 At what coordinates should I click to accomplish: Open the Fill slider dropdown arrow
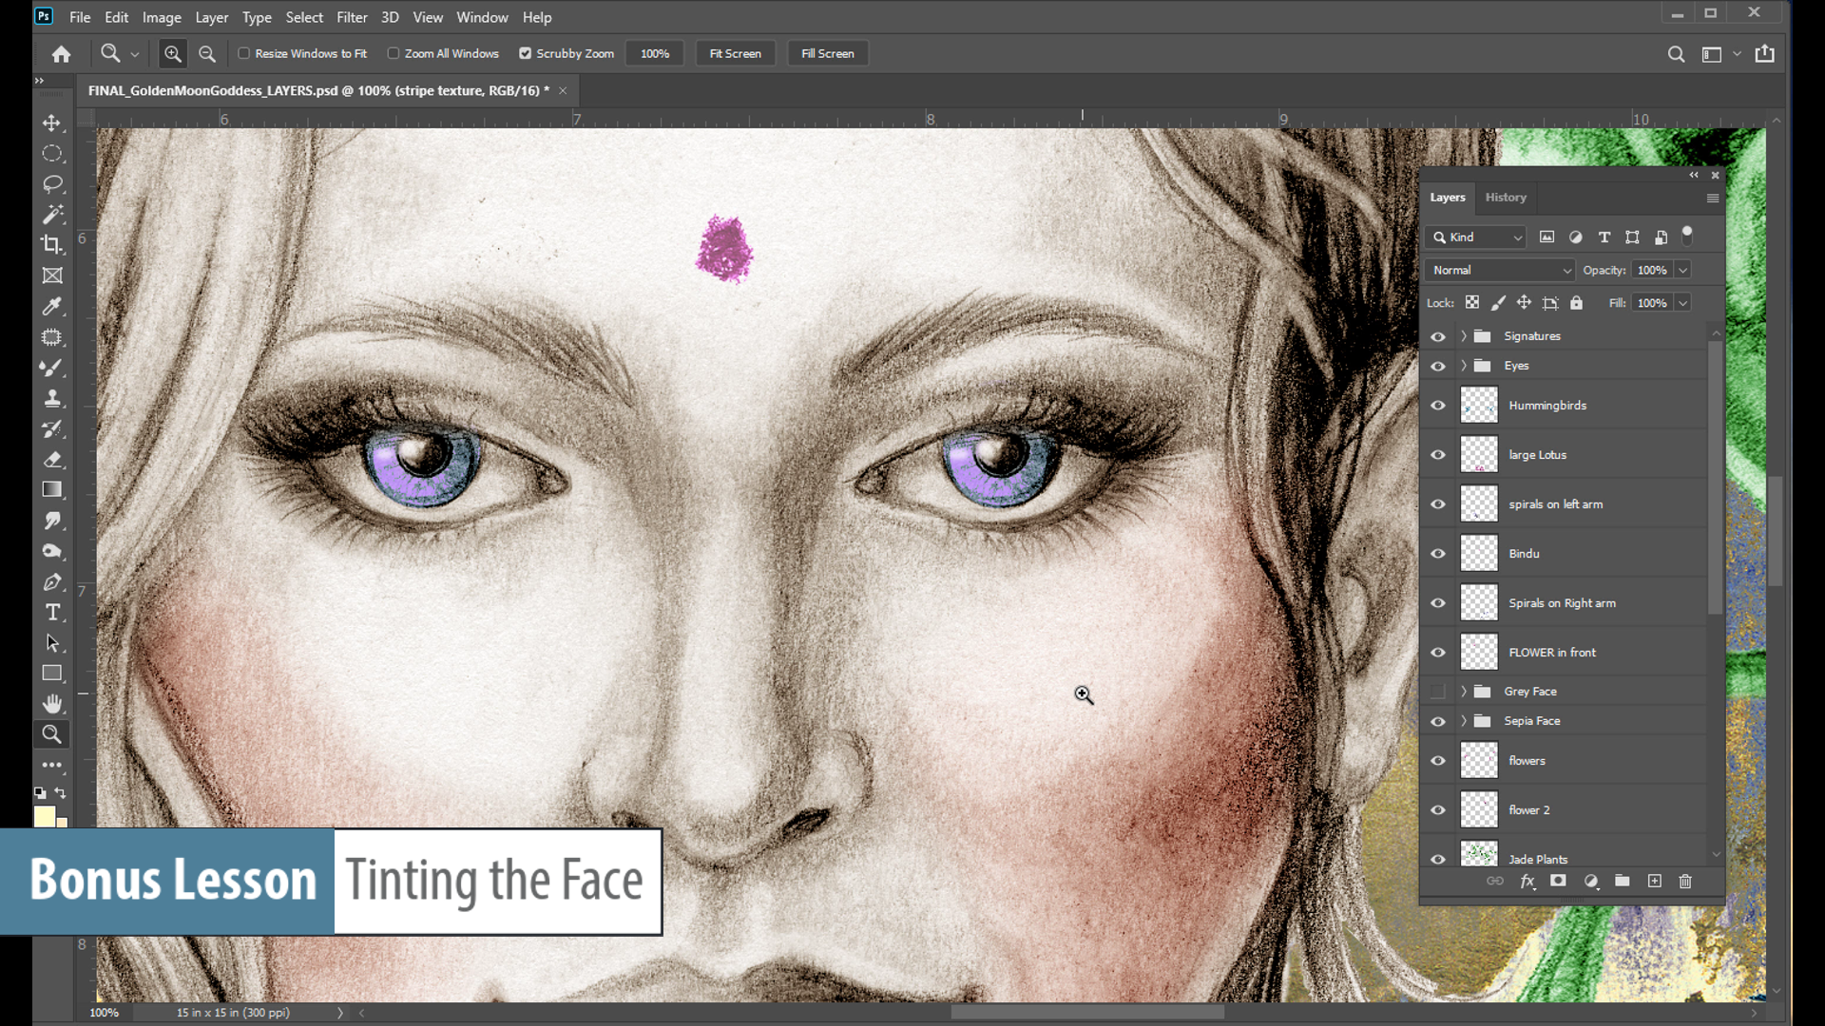point(1682,303)
